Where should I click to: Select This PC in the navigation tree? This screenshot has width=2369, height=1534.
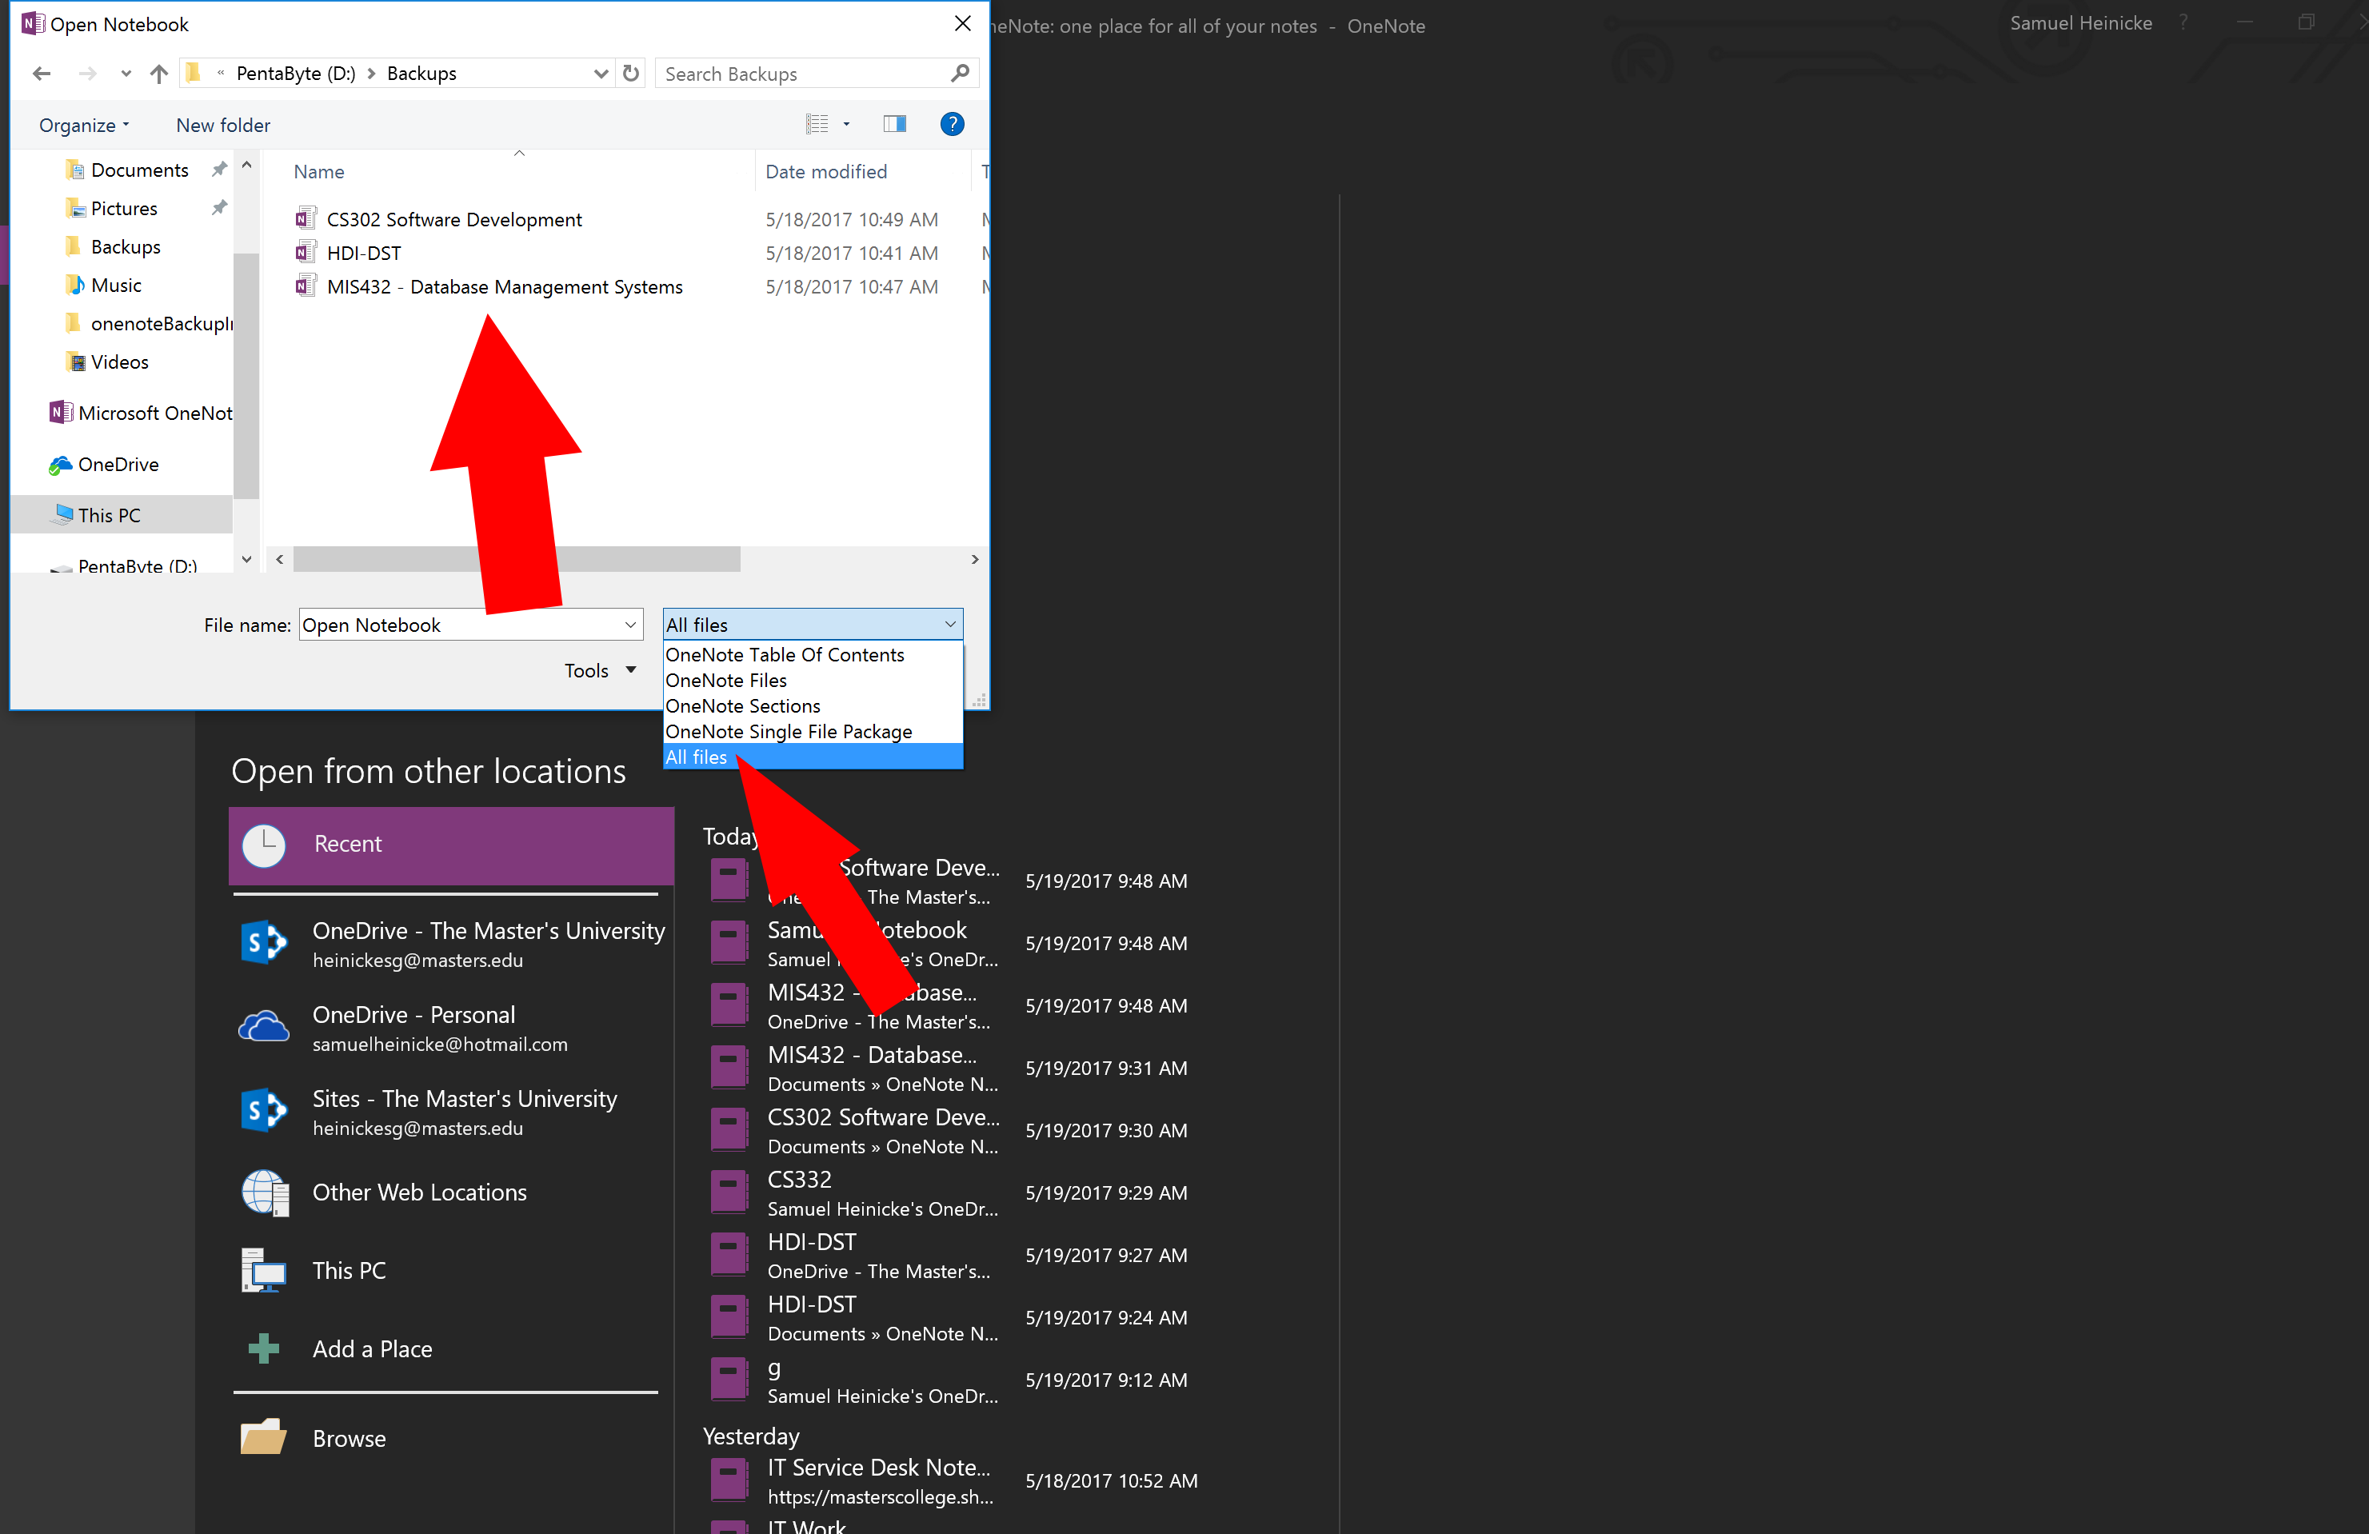(110, 516)
